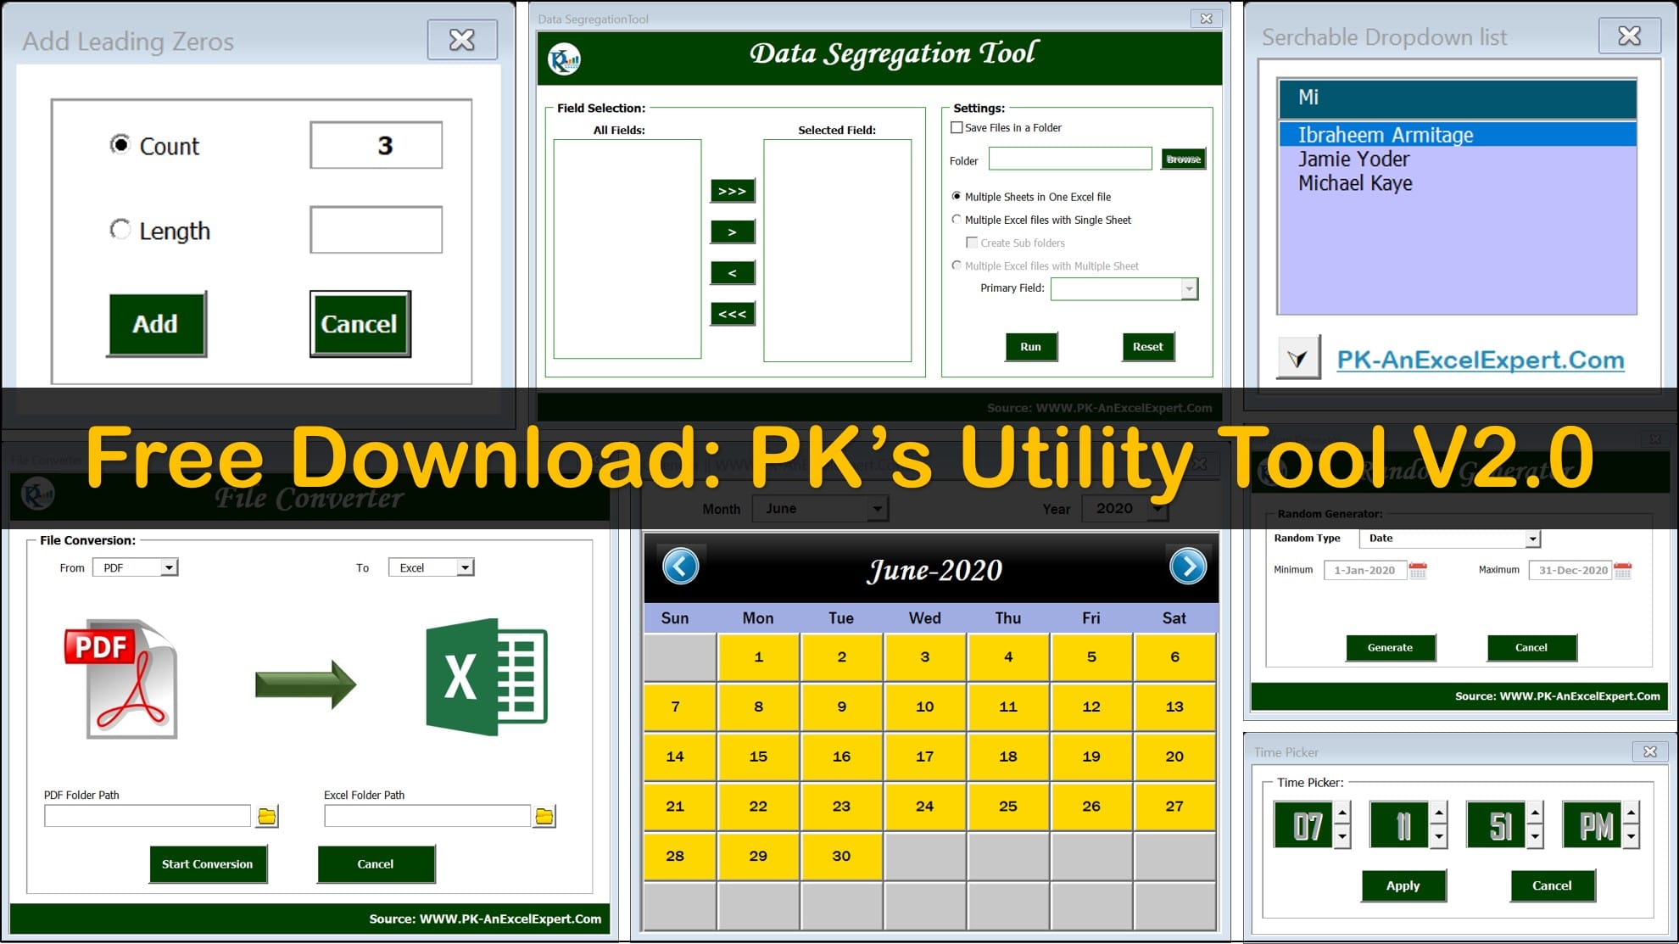Click the filter icon in Searchable Dropdown
Image resolution: width=1679 pixels, height=944 pixels.
click(1298, 358)
